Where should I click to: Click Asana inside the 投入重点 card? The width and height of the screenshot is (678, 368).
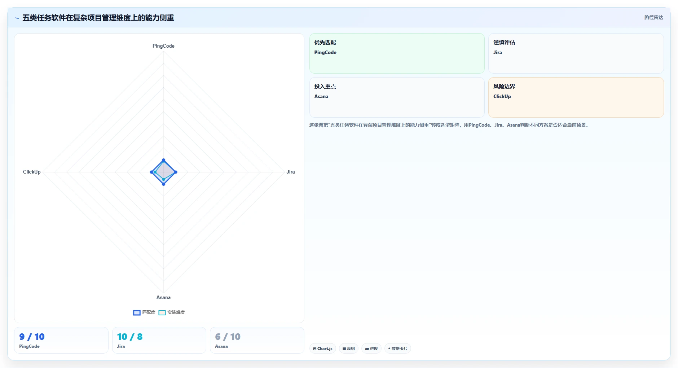pyautogui.click(x=321, y=97)
